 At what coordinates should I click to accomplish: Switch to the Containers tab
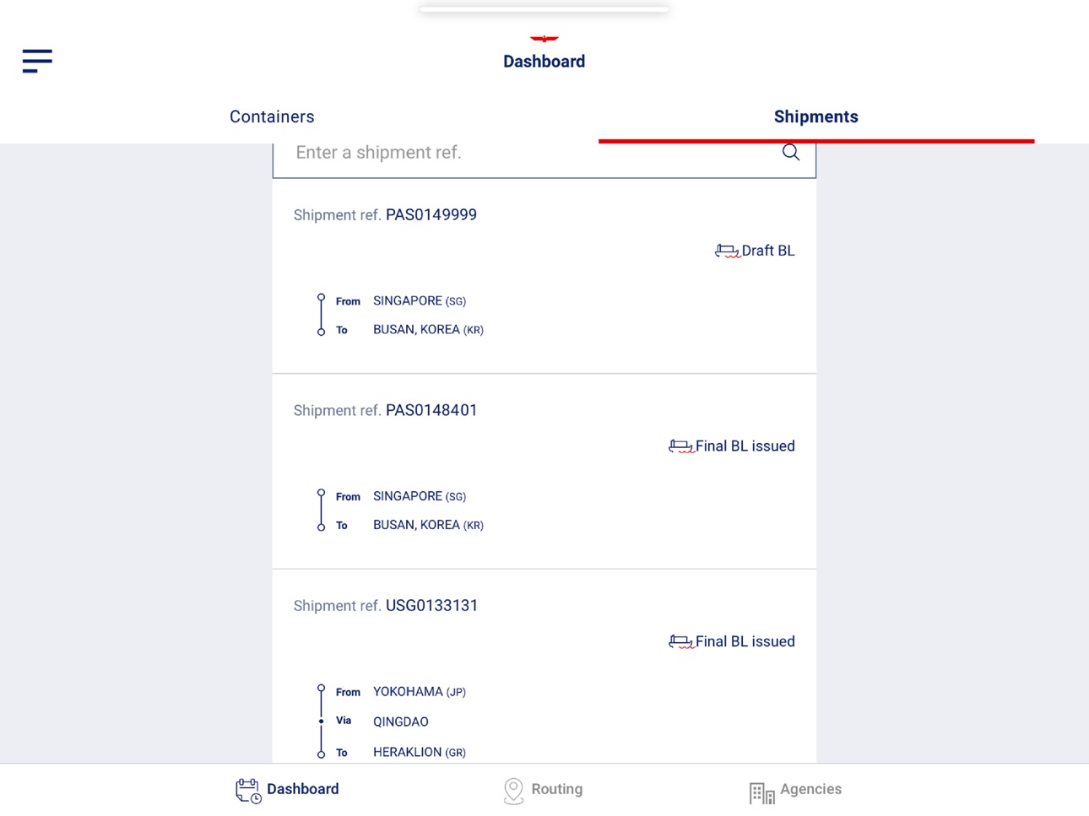pyautogui.click(x=272, y=116)
